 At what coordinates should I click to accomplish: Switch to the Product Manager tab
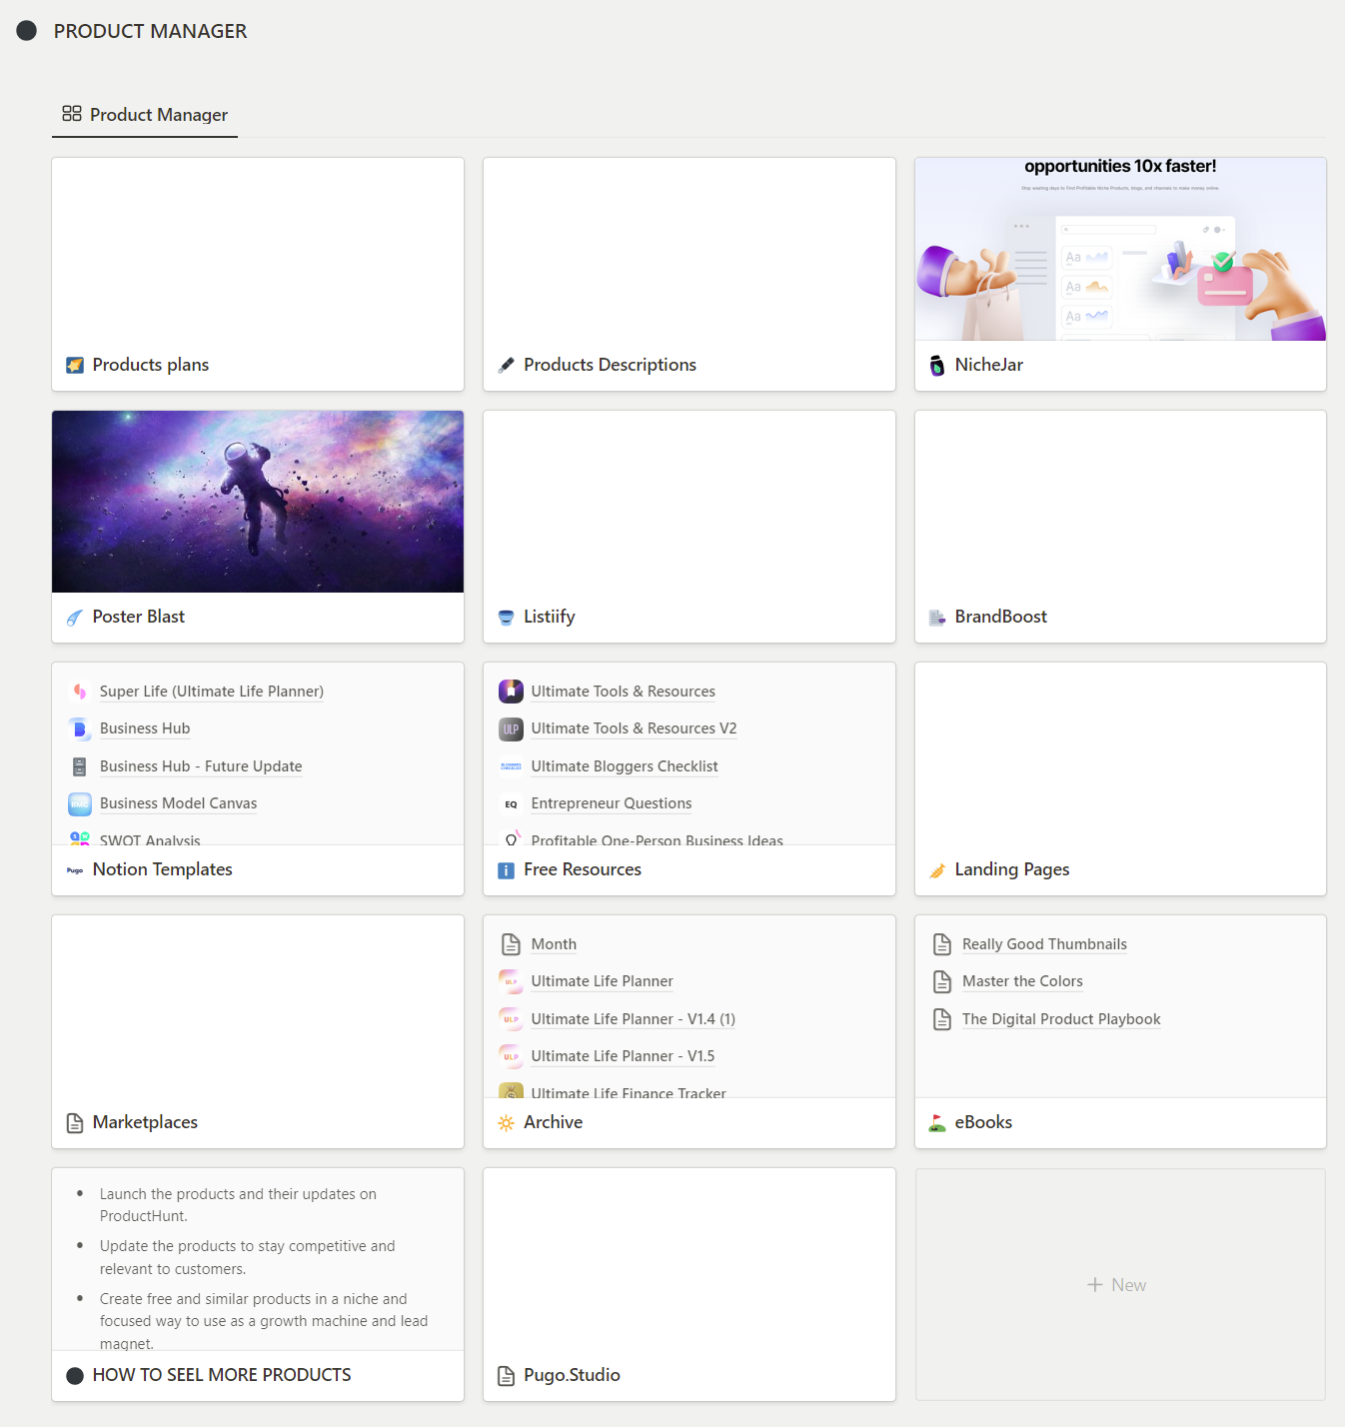click(x=144, y=115)
